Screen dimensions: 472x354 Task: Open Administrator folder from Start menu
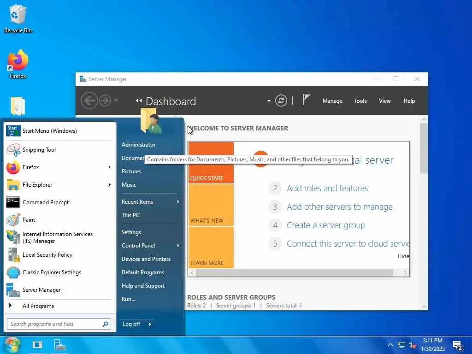138,145
